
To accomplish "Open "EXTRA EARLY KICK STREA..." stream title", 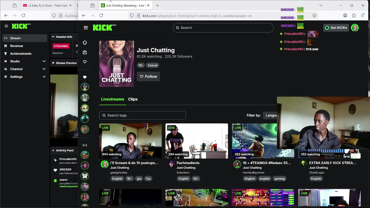I will [332, 163].
